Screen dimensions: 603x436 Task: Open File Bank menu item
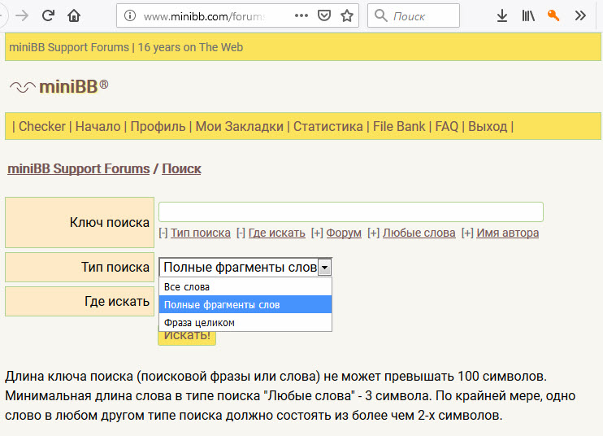tap(399, 126)
